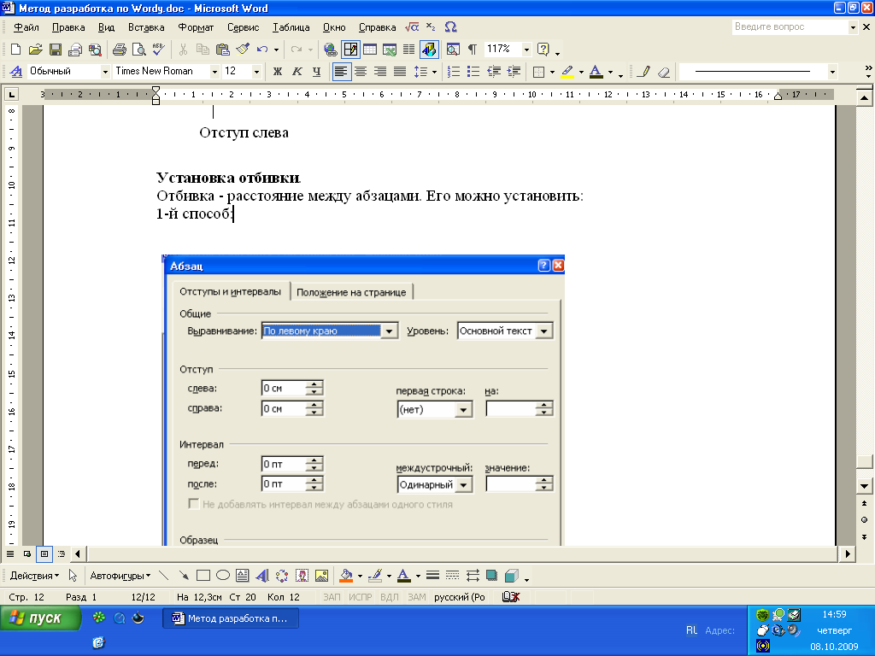Open the 117% zoom dropdown
This screenshot has width=875, height=656.
(x=526, y=50)
